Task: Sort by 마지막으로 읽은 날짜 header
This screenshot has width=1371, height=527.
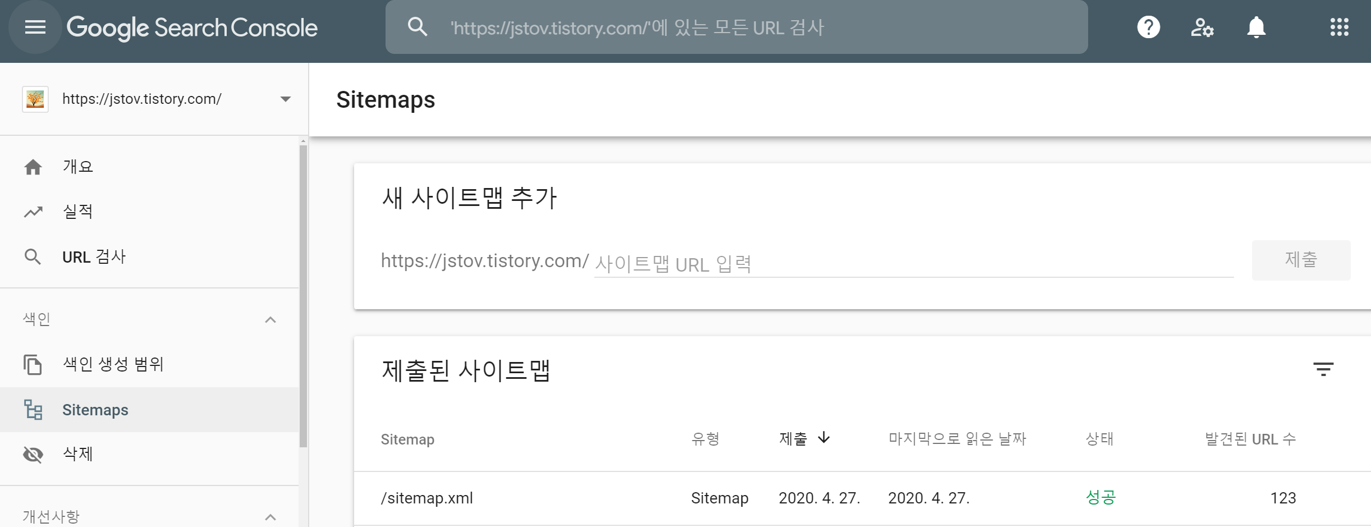Action: 957,439
